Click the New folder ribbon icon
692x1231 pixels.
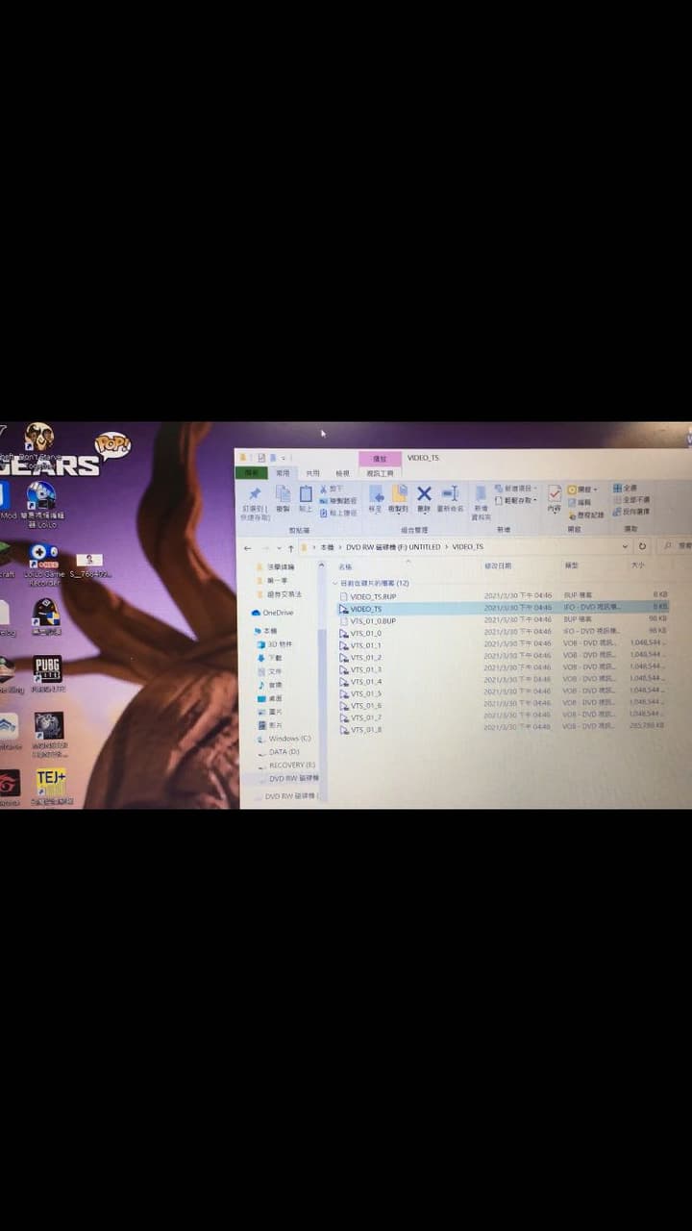[x=481, y=494]
